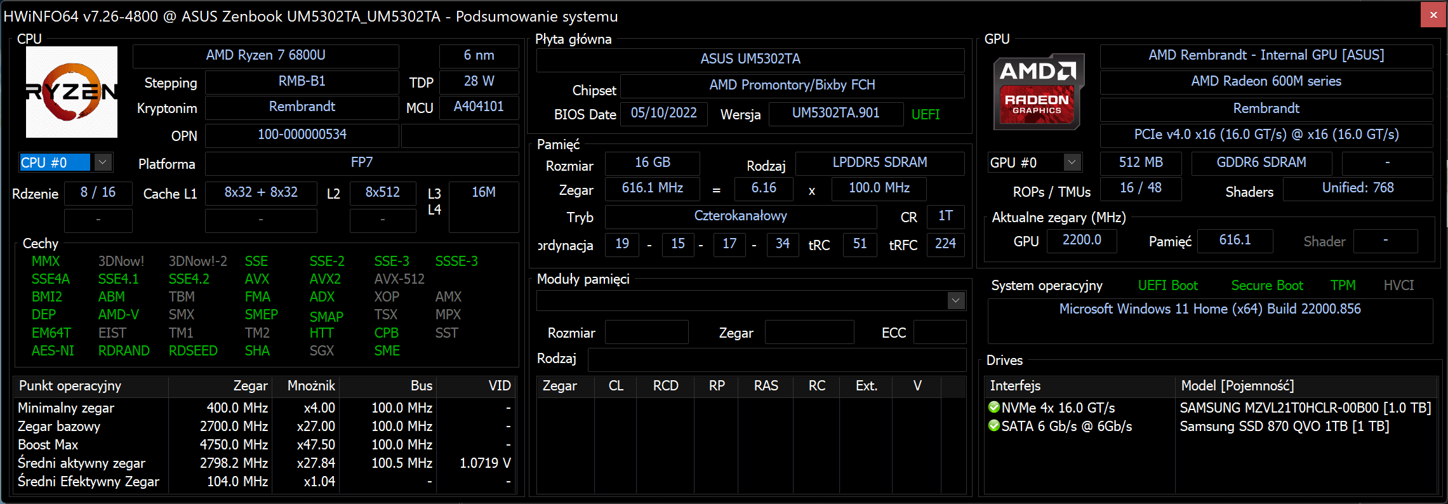Click the AMD Radeon Graphics logo

point(1038,92)
